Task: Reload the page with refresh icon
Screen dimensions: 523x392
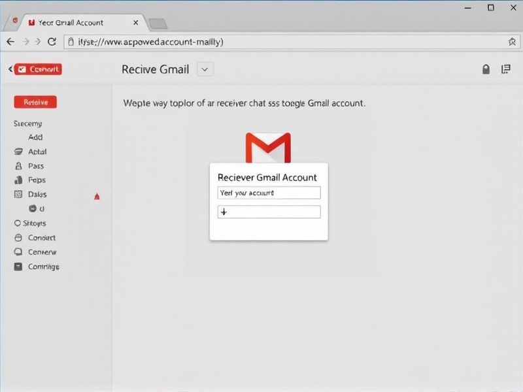Action: [52, 42]
